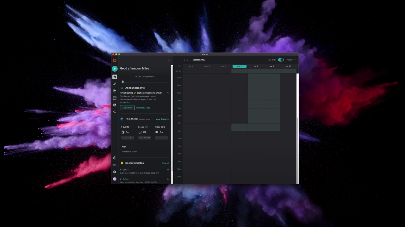Click the MS user avatar

pyautogui.click(x=114, y=179)
